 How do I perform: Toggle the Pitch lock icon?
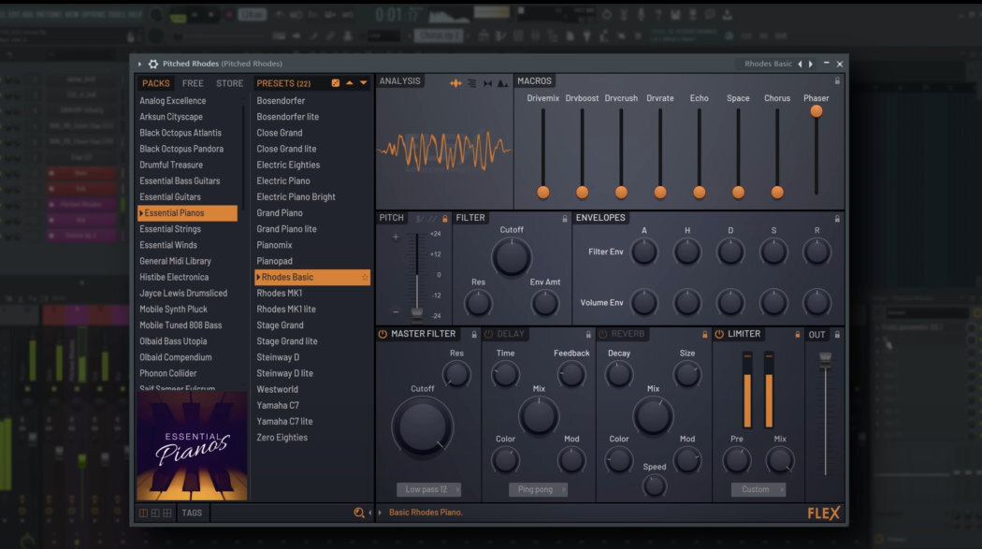tap(445, 219)
